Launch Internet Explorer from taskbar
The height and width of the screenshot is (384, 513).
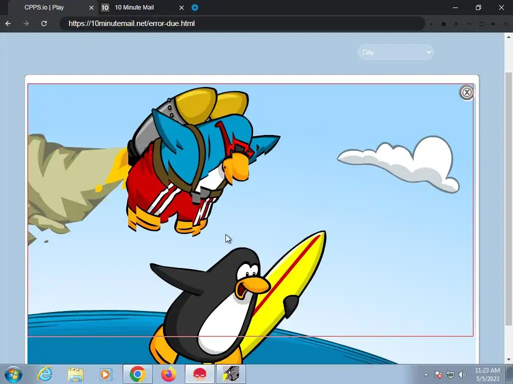point(45,374)
